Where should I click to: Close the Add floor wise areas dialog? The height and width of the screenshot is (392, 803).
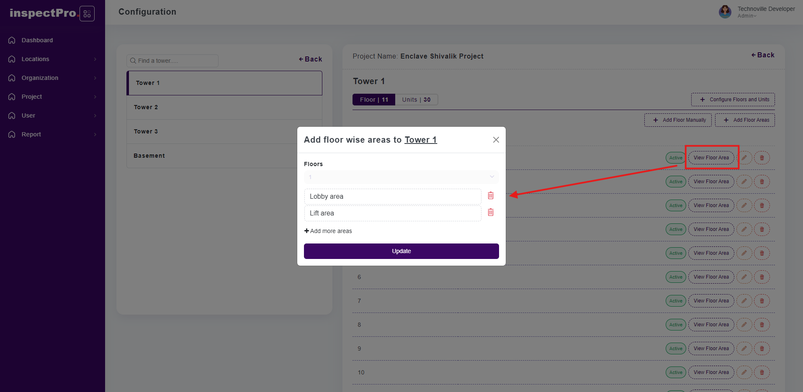pyautogui.click(x=496, y=140)
